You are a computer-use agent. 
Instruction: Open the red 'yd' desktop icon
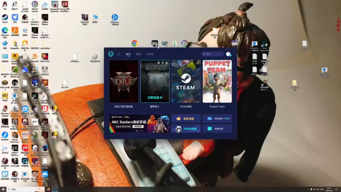[x=25, y=149]
